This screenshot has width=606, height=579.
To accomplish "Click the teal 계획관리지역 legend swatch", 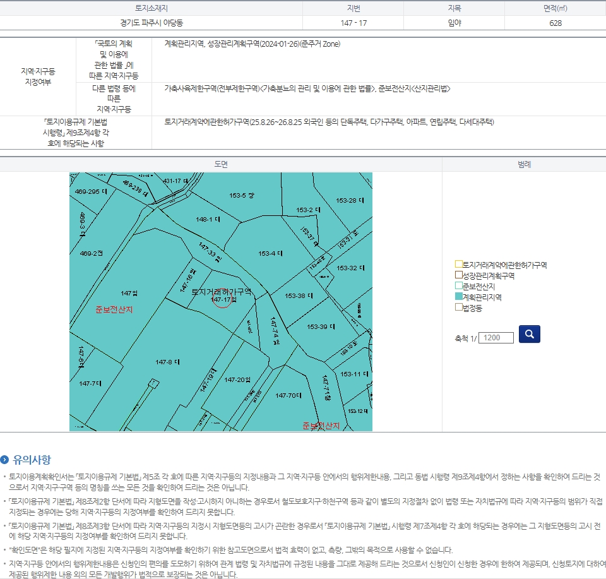I will [x=459, y=297].
